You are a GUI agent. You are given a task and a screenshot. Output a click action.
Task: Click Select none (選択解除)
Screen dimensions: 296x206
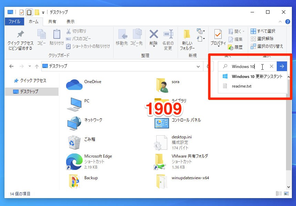point(262,39)
